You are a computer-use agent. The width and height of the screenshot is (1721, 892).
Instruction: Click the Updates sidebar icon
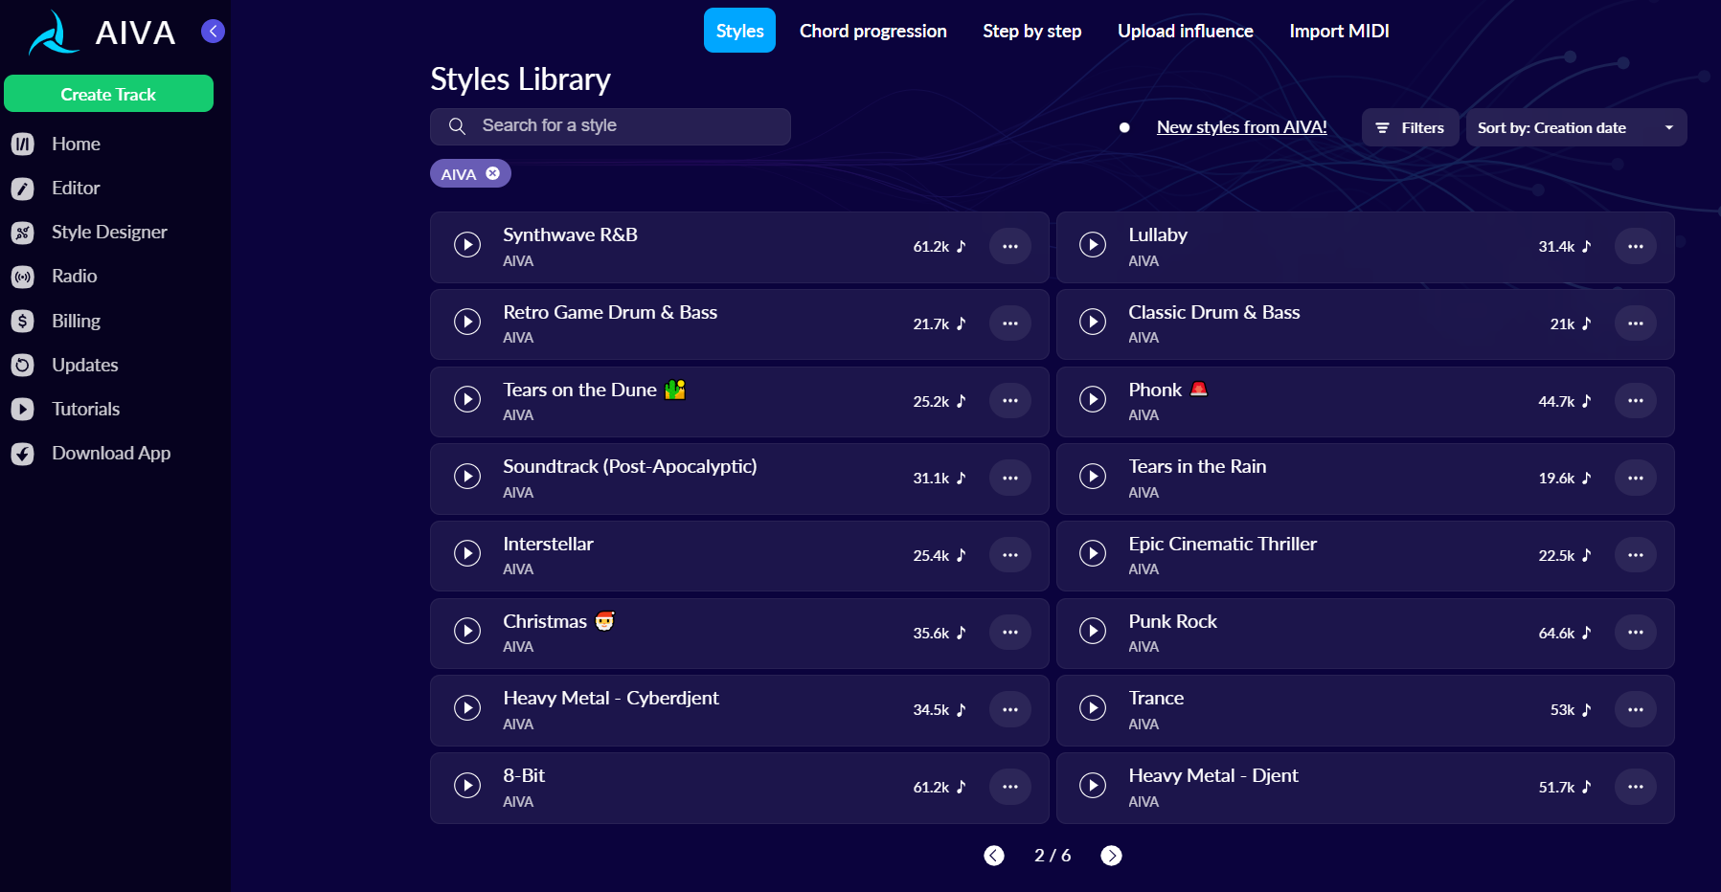(23, 365)
